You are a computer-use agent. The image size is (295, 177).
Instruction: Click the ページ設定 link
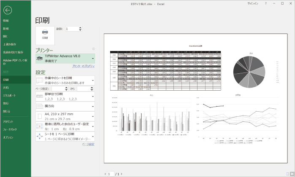tap(88, 144)
